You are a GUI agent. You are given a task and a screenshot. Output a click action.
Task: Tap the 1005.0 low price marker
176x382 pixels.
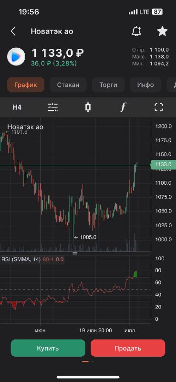click(85, 237)
